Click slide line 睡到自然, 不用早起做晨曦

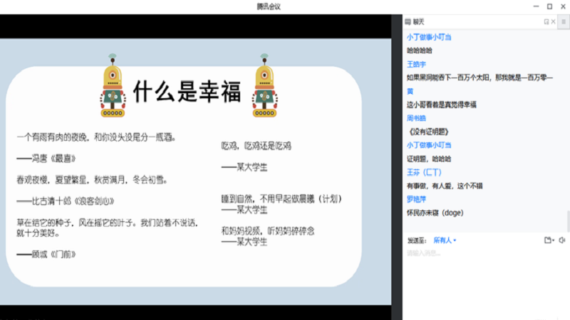point(281,199)
